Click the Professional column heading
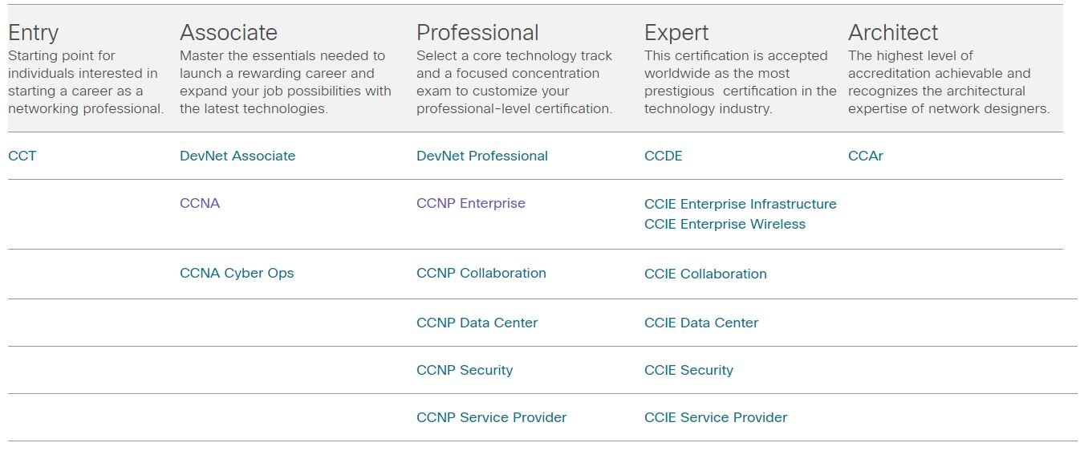Screen dimensions: 1084x459 477,32
